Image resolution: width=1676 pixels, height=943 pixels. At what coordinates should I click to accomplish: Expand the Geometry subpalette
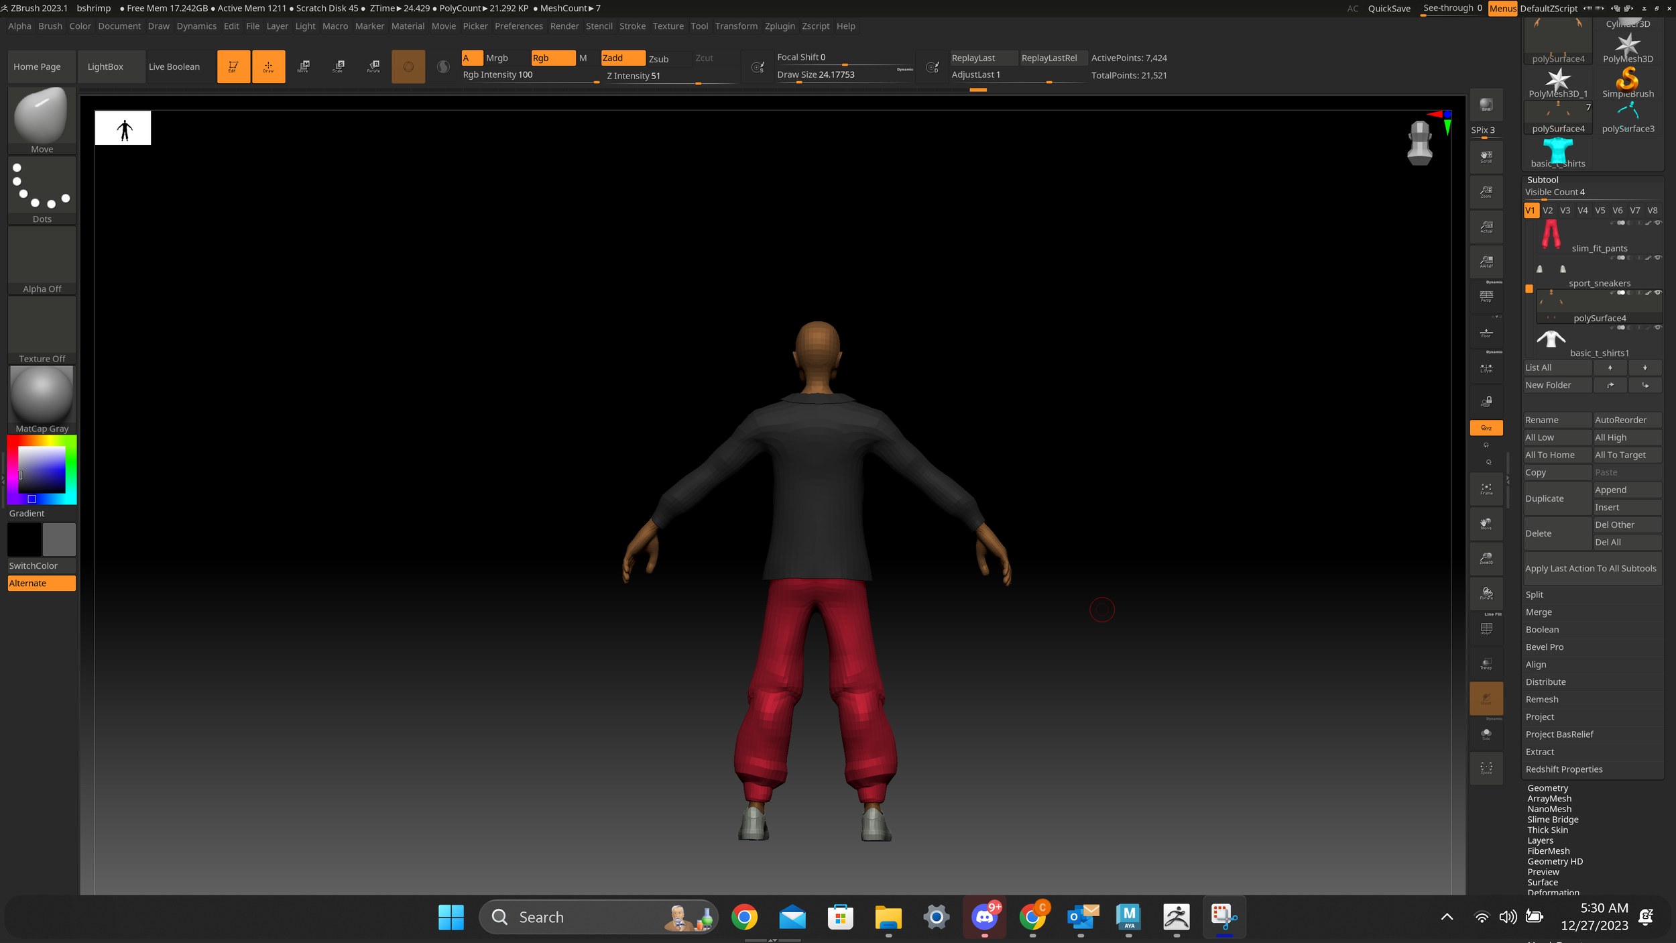pyautogui.click(x=1547, y=788)
